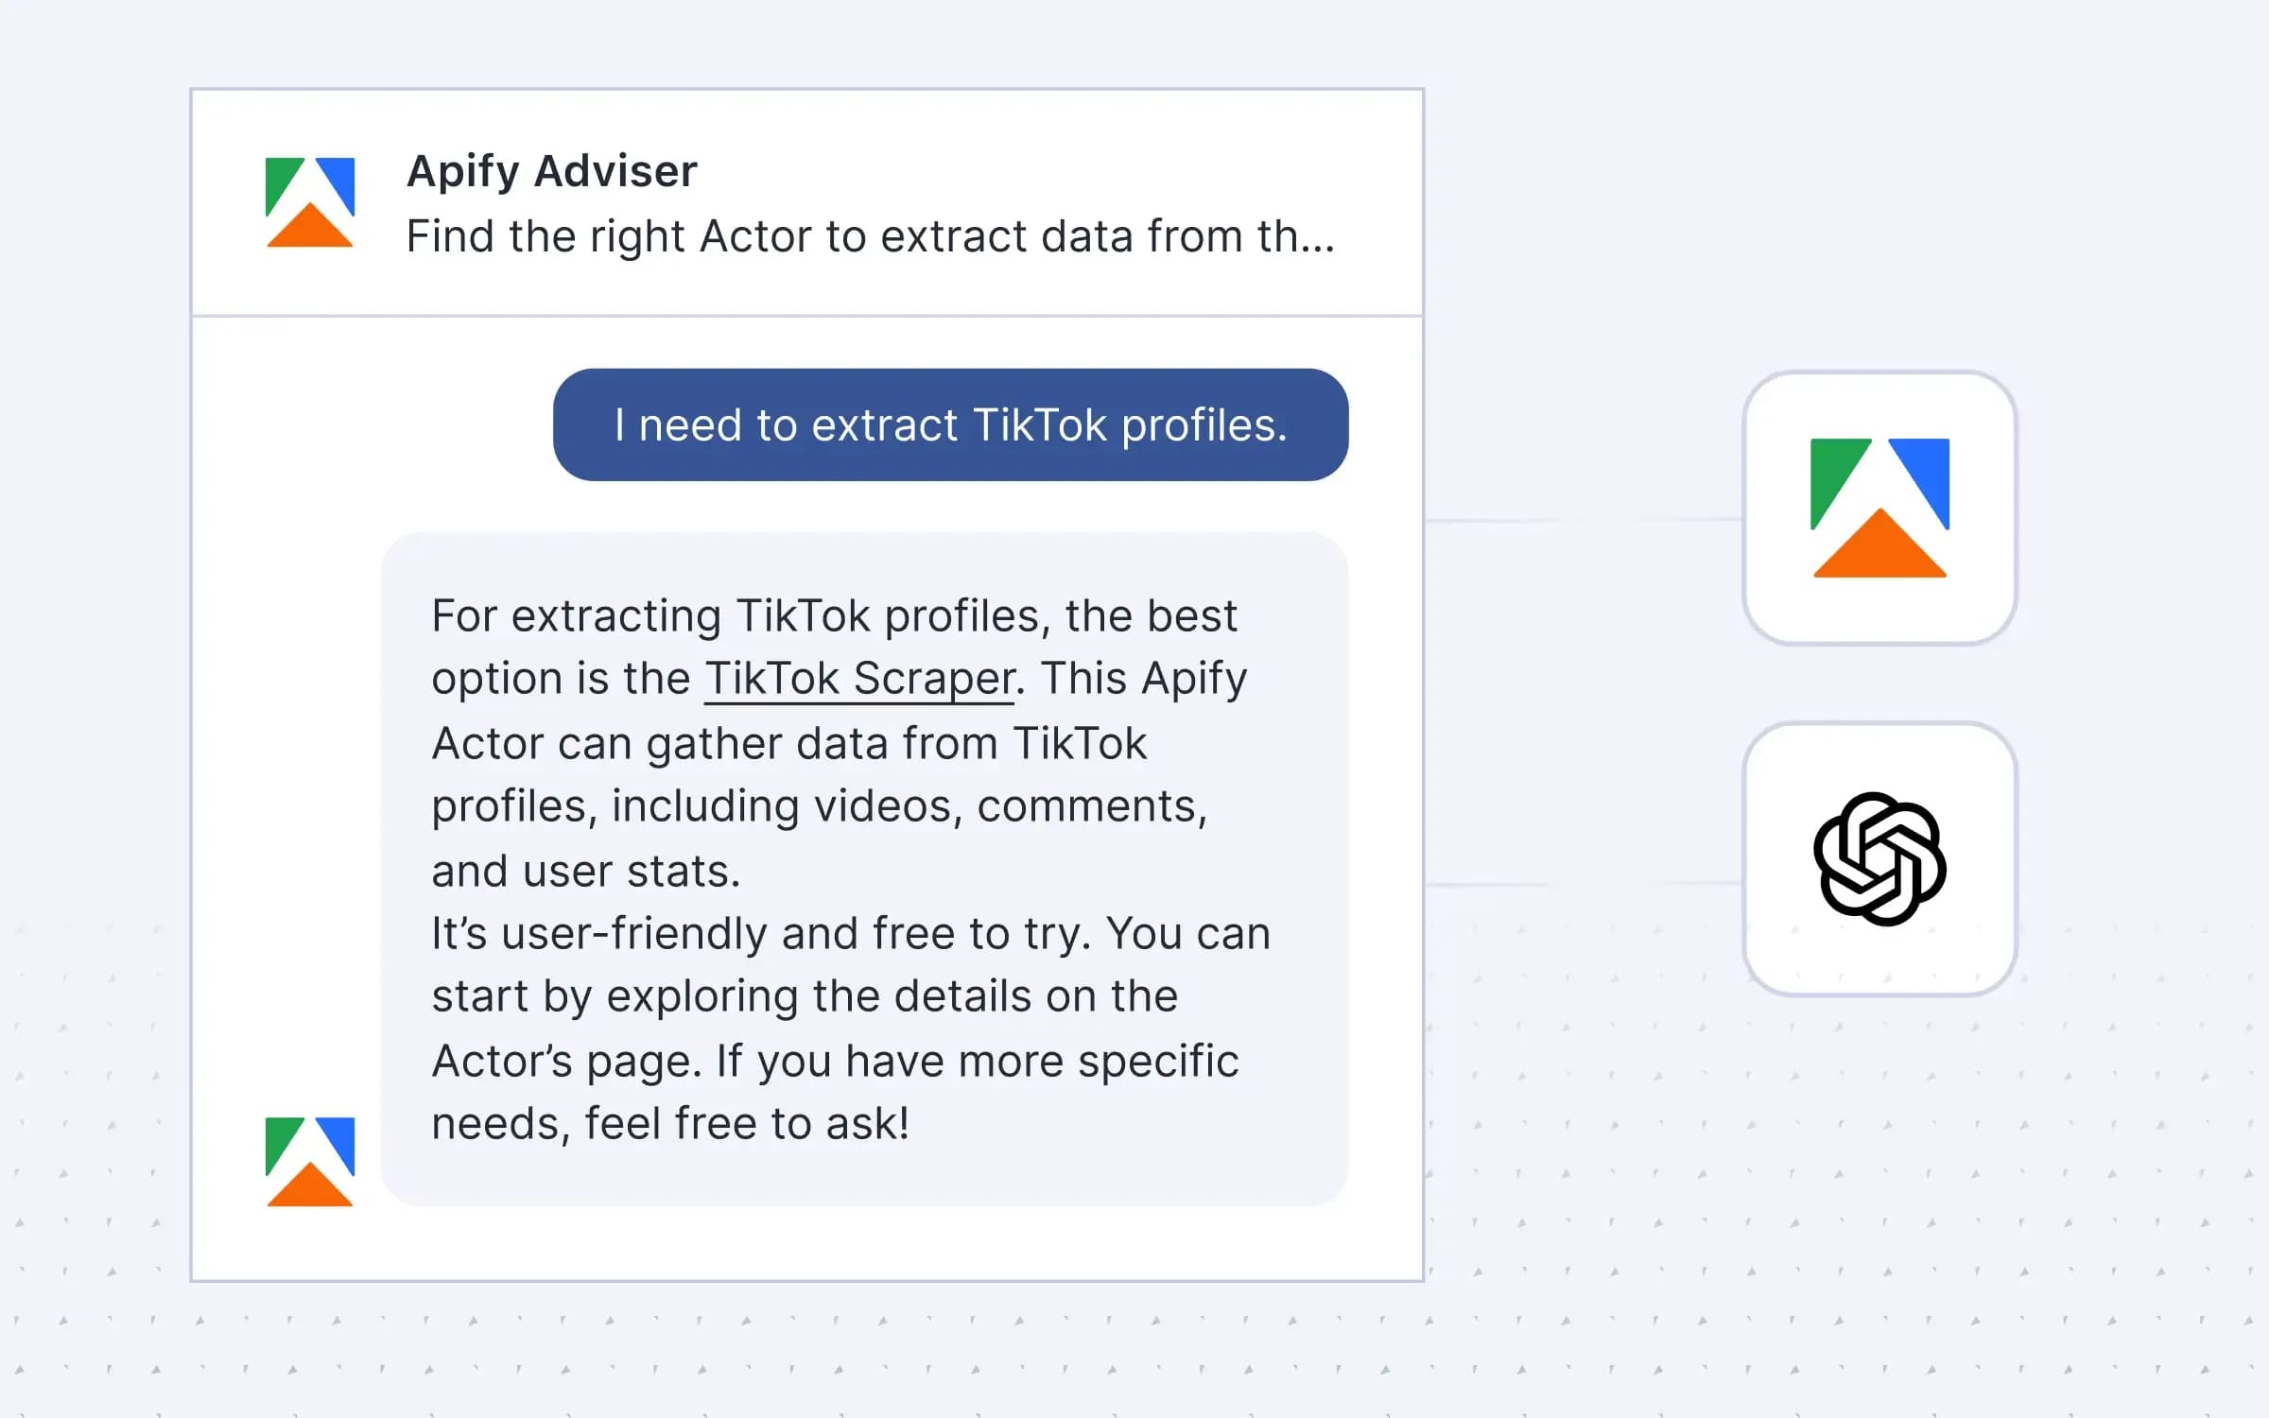
Task: Click the orange triangle of the header Apify logo
Action: [x=310, y=230]
